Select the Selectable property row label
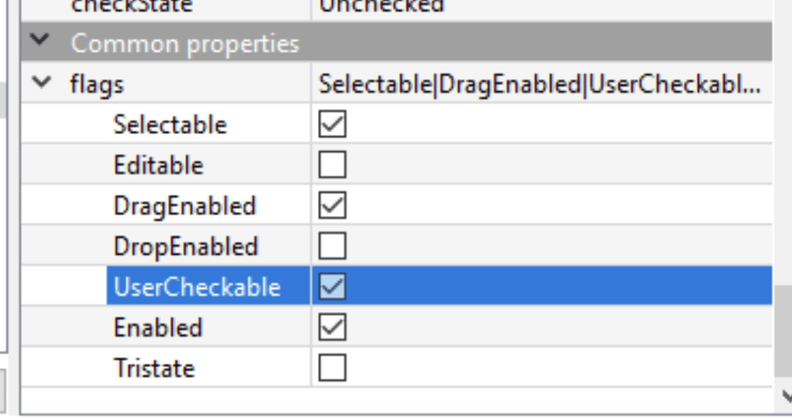The height and width of the screenshot is (418, 792). (170, 125)
